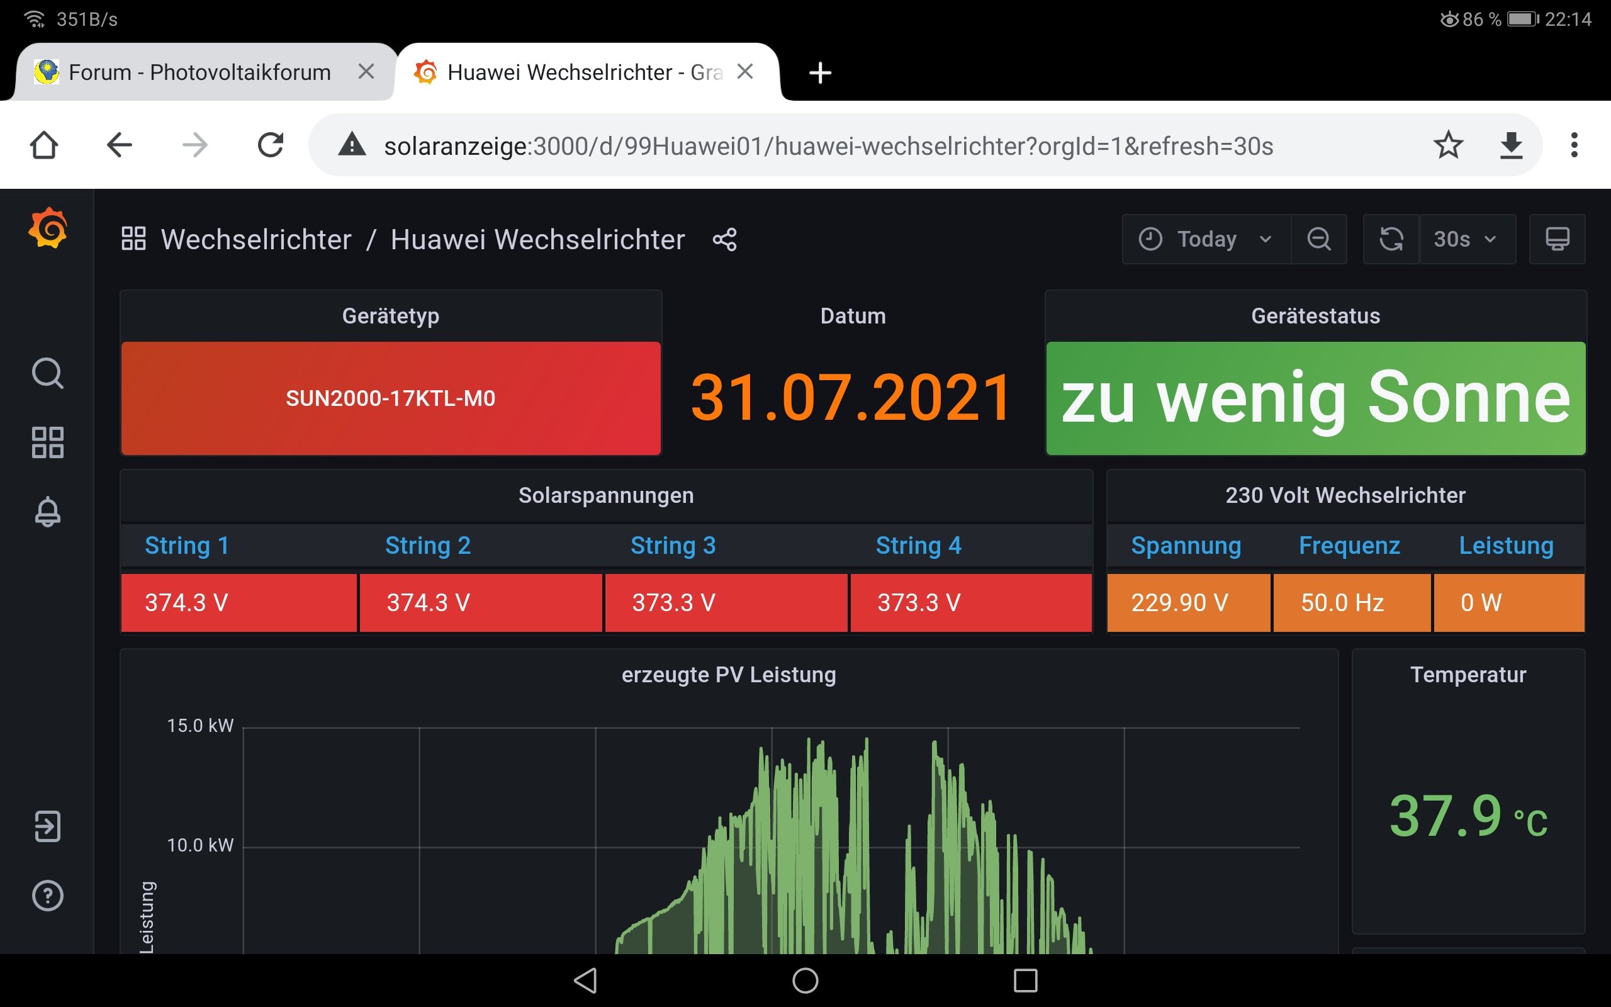Open the Today time range picker
Screen dimensions: 1611x1007
pos(1206,239)
